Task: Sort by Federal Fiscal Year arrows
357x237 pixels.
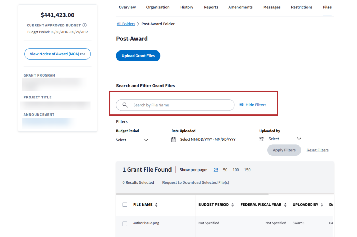Action: coord(285,205)
